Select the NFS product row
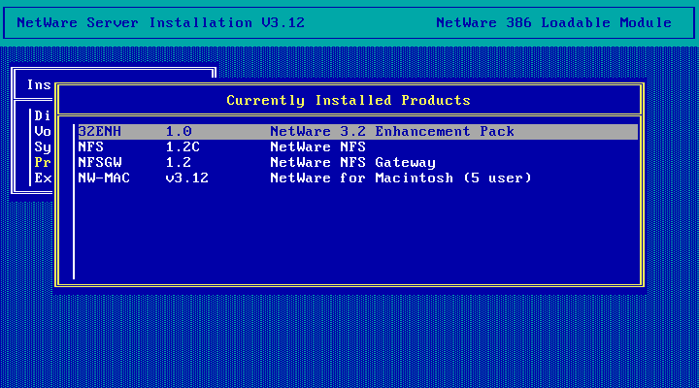 click(358, 147)
